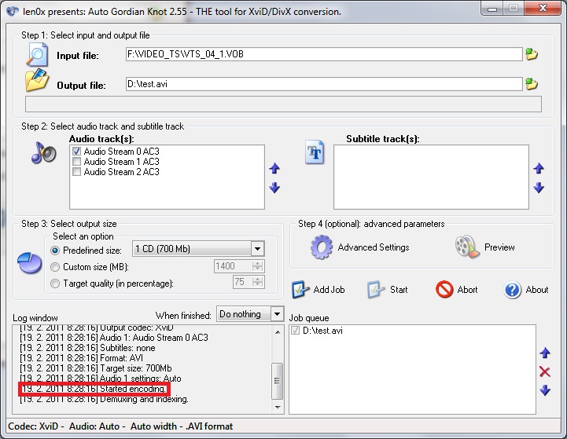Image resolution: width=567 pixels, height=439 pixels.
Task: Click the audio tracks music note icon
Action: [x=44, y=152]
